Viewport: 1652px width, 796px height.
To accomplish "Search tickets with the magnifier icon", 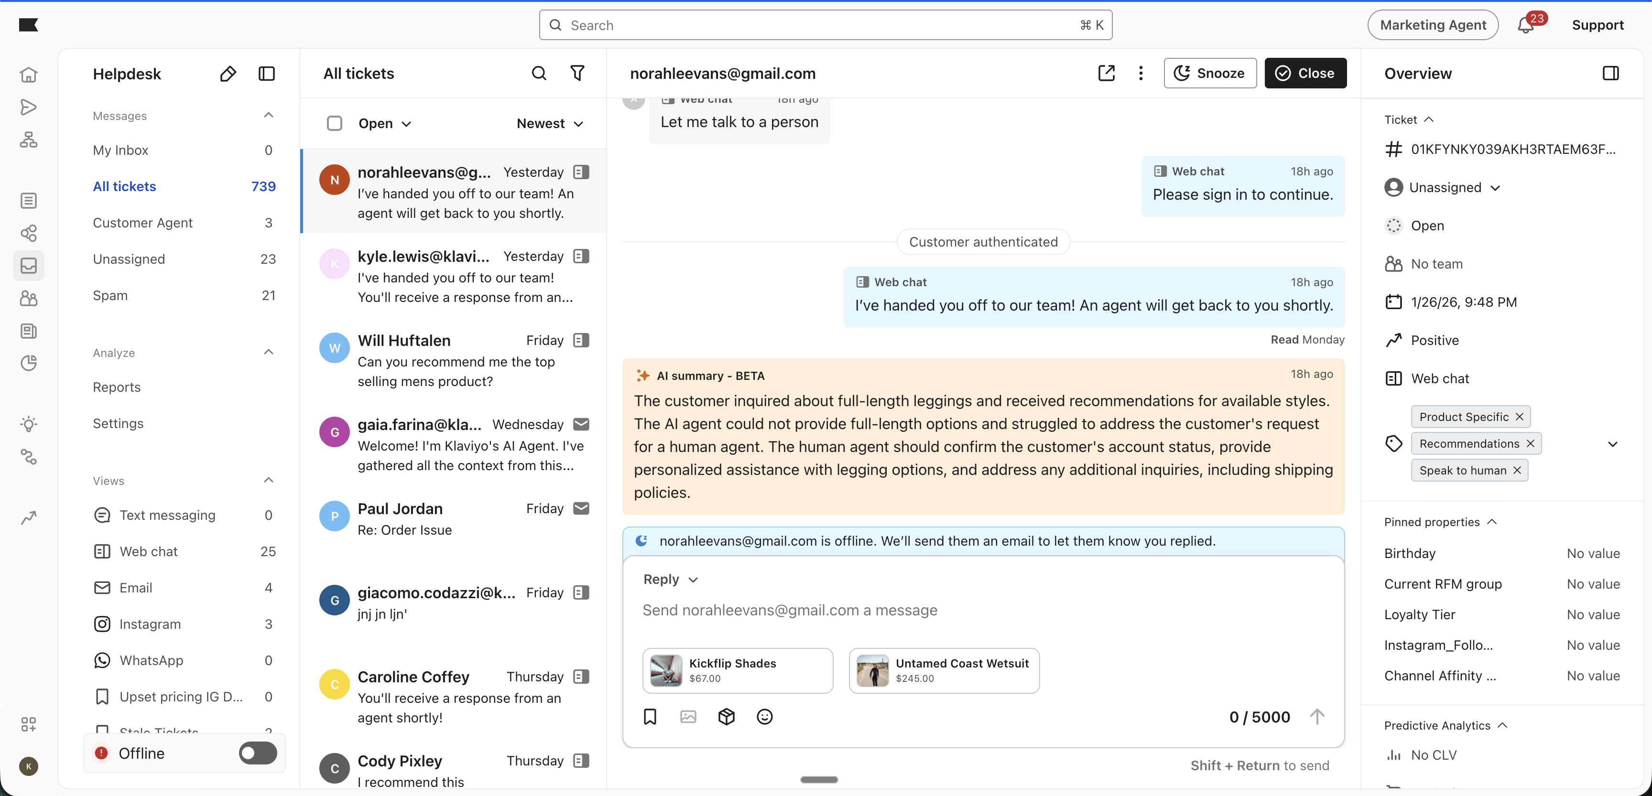I will tap(539, 73).
